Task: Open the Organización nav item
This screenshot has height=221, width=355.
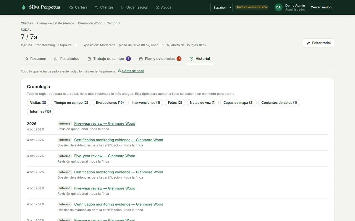Action: (134, 7)
